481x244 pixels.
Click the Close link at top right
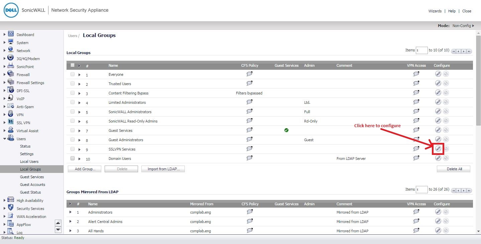[x=467, y=11]
